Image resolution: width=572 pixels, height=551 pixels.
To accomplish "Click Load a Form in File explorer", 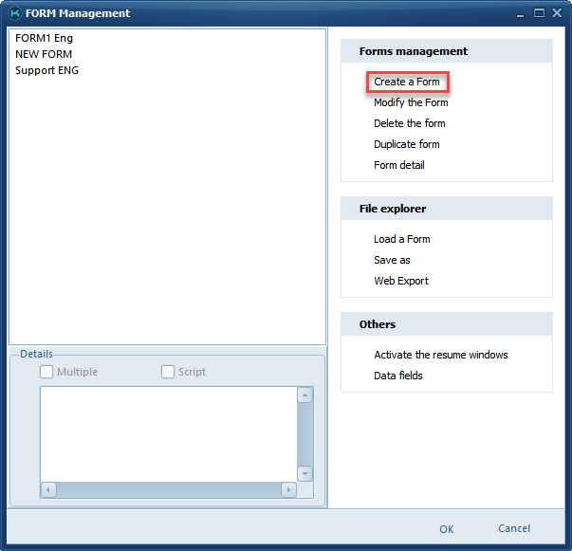I will point(401,239).
